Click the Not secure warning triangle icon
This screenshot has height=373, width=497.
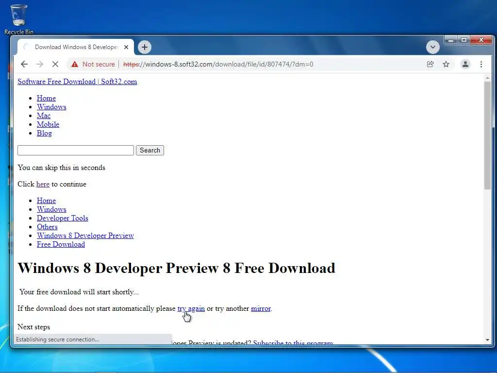[x=74, y=64]
